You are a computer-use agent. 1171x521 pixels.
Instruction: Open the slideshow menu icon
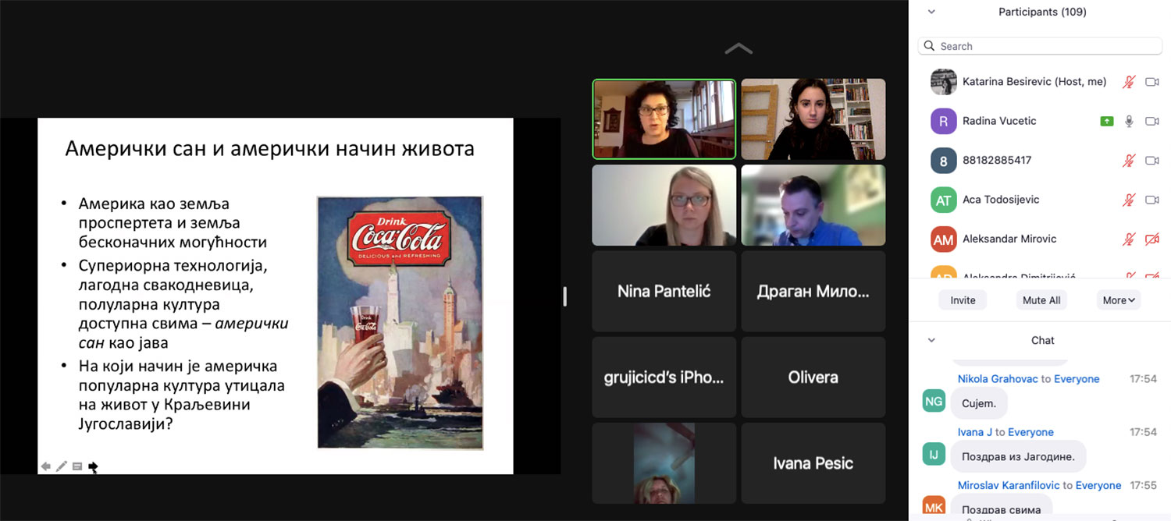[x=77, y=466]
